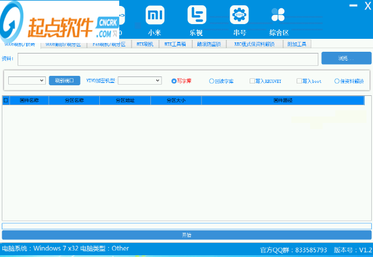Screen dimensions: 373x257
Task: Enable the 写入RECOVEY checkbox
Action: [252, 81]
